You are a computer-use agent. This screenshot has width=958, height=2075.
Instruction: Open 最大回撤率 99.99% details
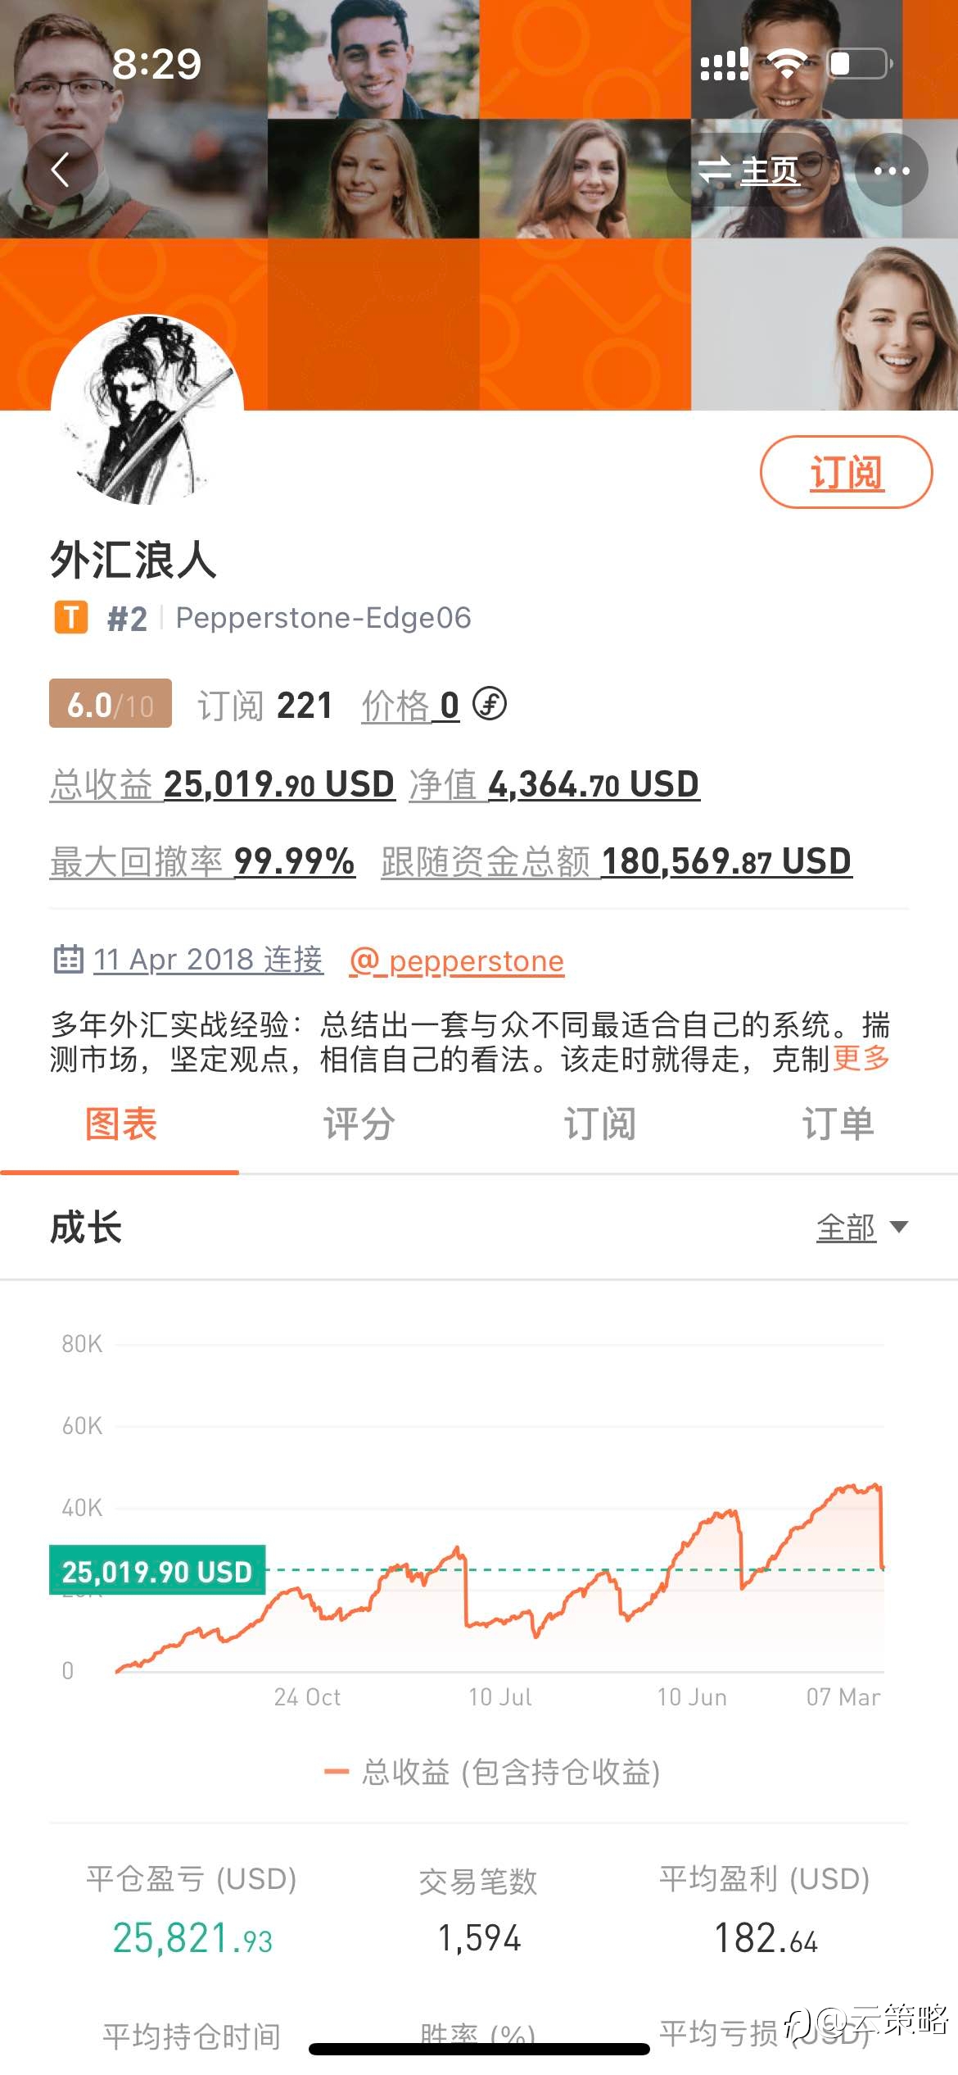click(202, 861)
